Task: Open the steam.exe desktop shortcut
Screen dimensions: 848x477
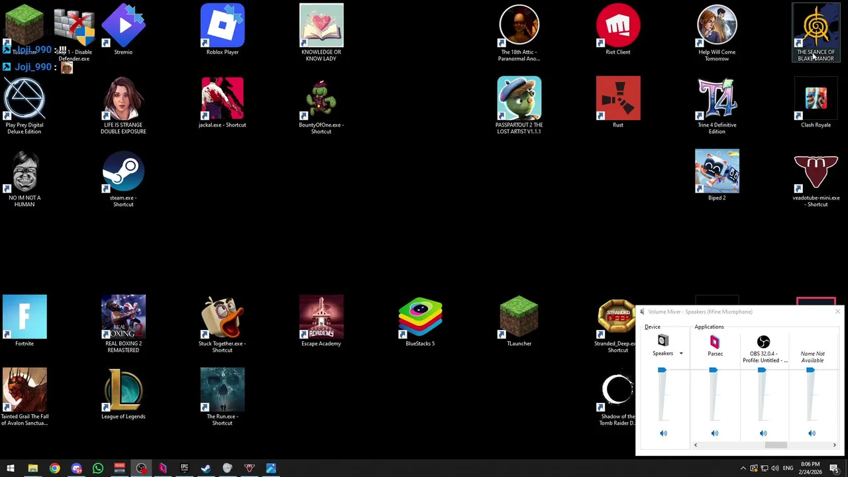Action: click(123, 178)
